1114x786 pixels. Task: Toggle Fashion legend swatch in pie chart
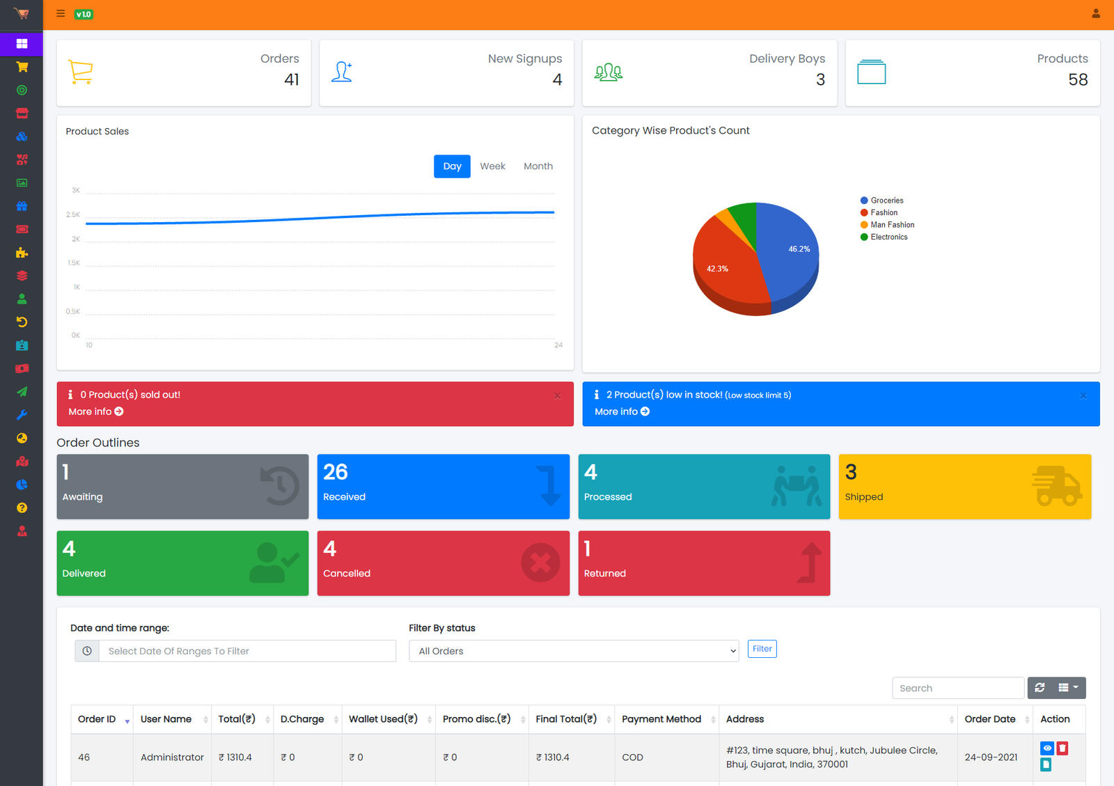(864, 212)
